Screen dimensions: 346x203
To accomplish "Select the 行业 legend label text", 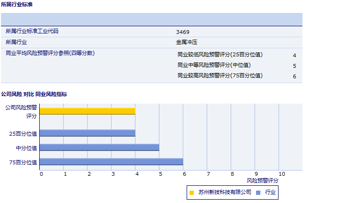I will click(270, 192).
